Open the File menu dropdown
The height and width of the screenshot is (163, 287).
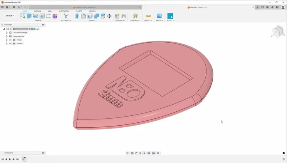tap(8, 7)
